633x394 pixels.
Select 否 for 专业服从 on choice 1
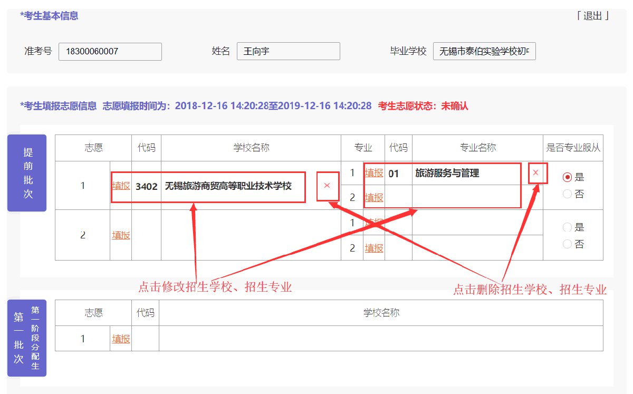click(x=568, y=194)
